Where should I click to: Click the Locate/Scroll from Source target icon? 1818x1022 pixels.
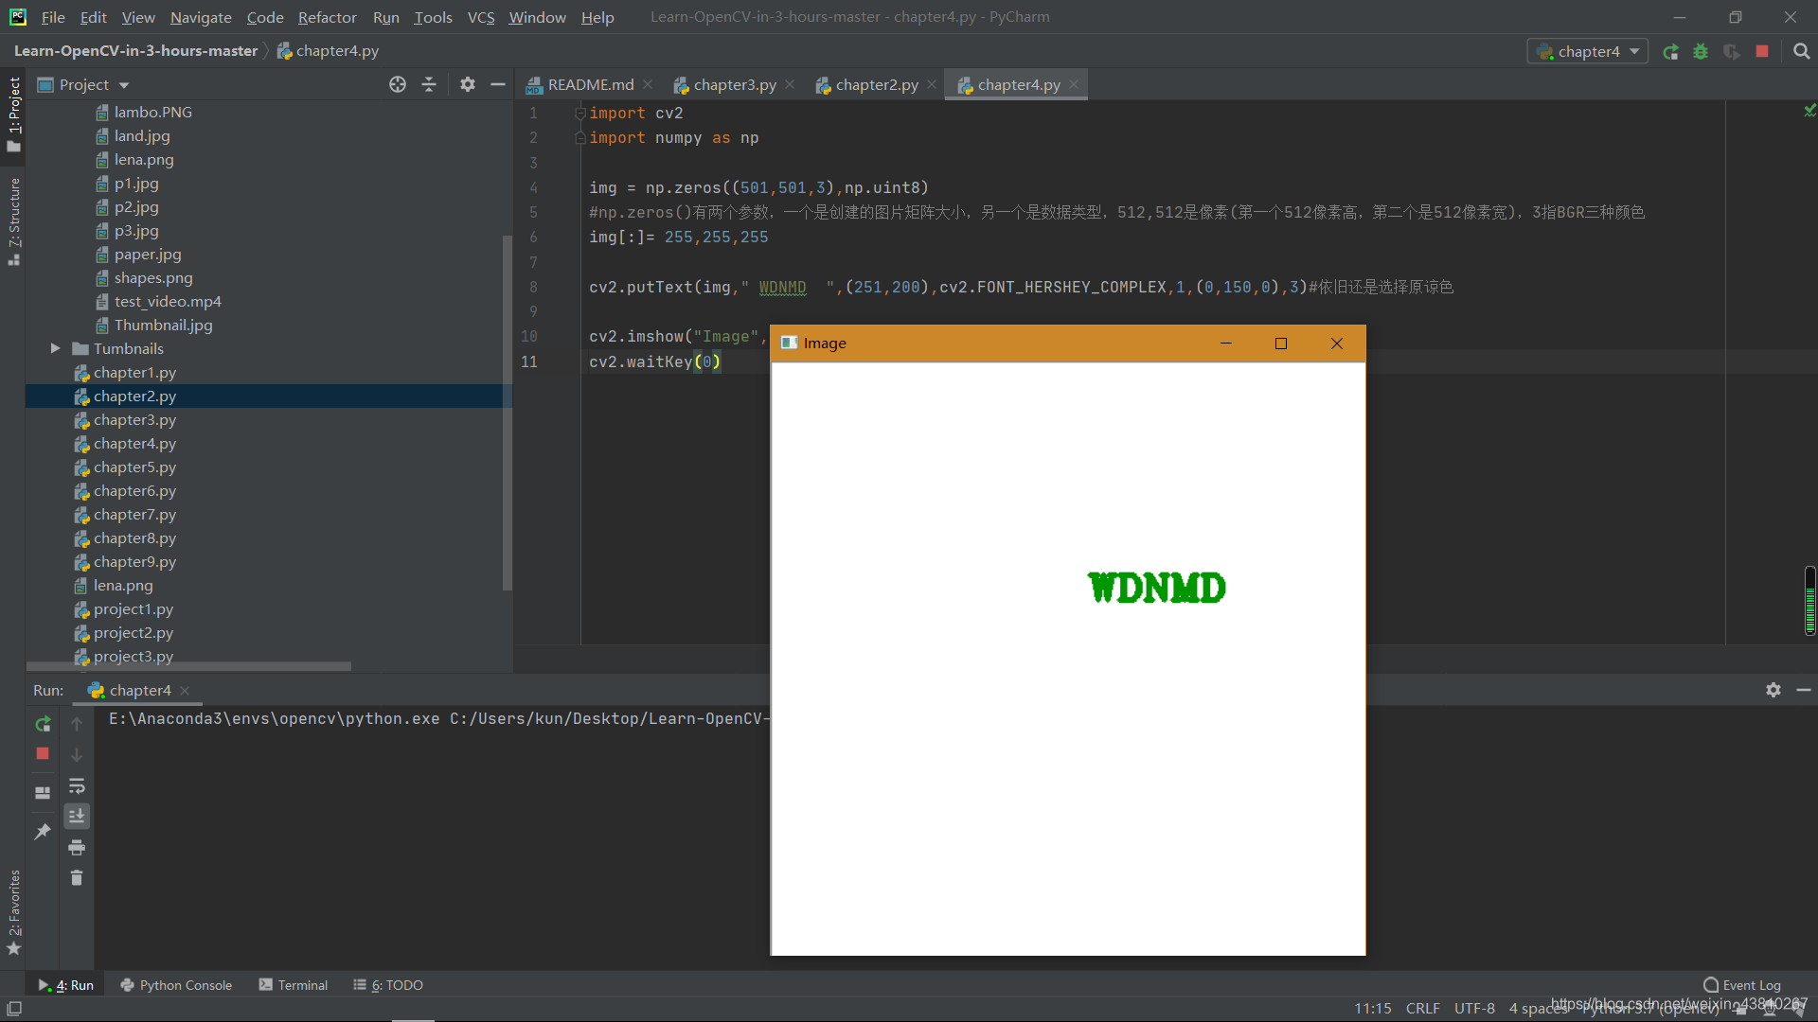pos(398,85)
